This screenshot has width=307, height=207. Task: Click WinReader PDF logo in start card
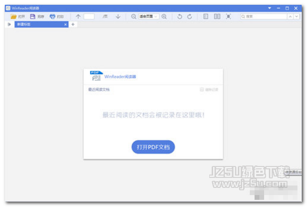[96, 76]
